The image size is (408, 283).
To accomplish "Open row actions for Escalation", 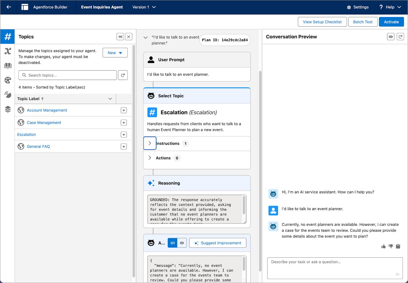I will 124,134.
